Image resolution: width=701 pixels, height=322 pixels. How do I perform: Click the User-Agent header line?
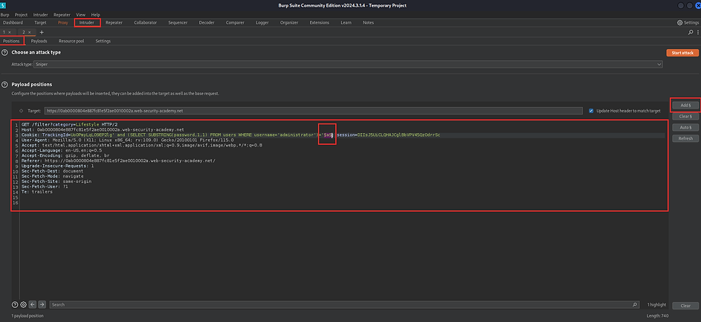[127, 141]
